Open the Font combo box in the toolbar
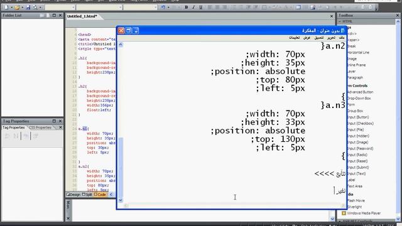 [x=99, y=7]
